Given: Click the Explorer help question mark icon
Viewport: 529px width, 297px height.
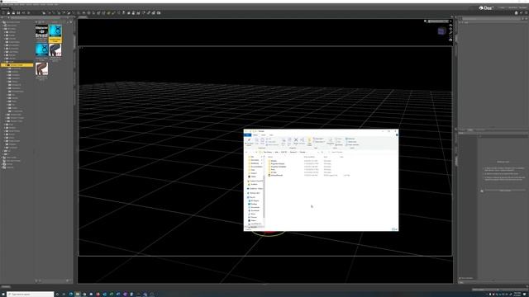Looking at the screenshot, I should pos(397,135).
